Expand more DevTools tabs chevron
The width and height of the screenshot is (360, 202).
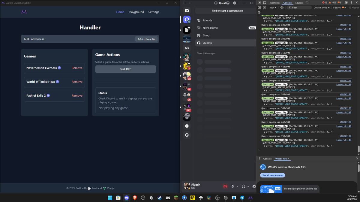tap(307, 3)
